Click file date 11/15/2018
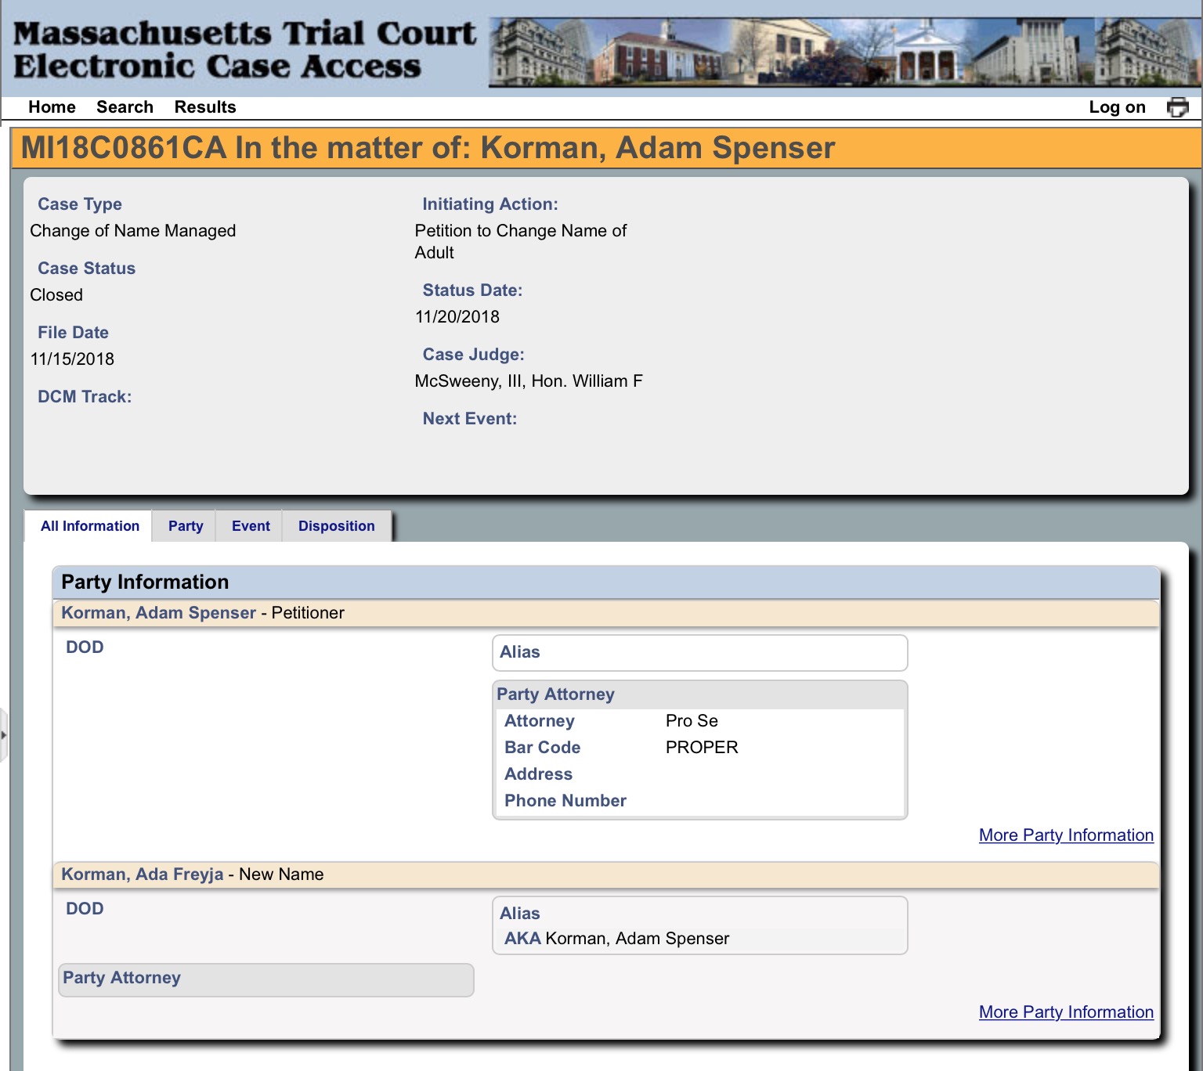Screen dimensions: 1203x1071 pos(72,359)
